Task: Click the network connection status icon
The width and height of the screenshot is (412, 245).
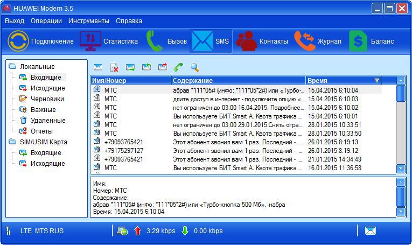Action: (x=122, y=231)
